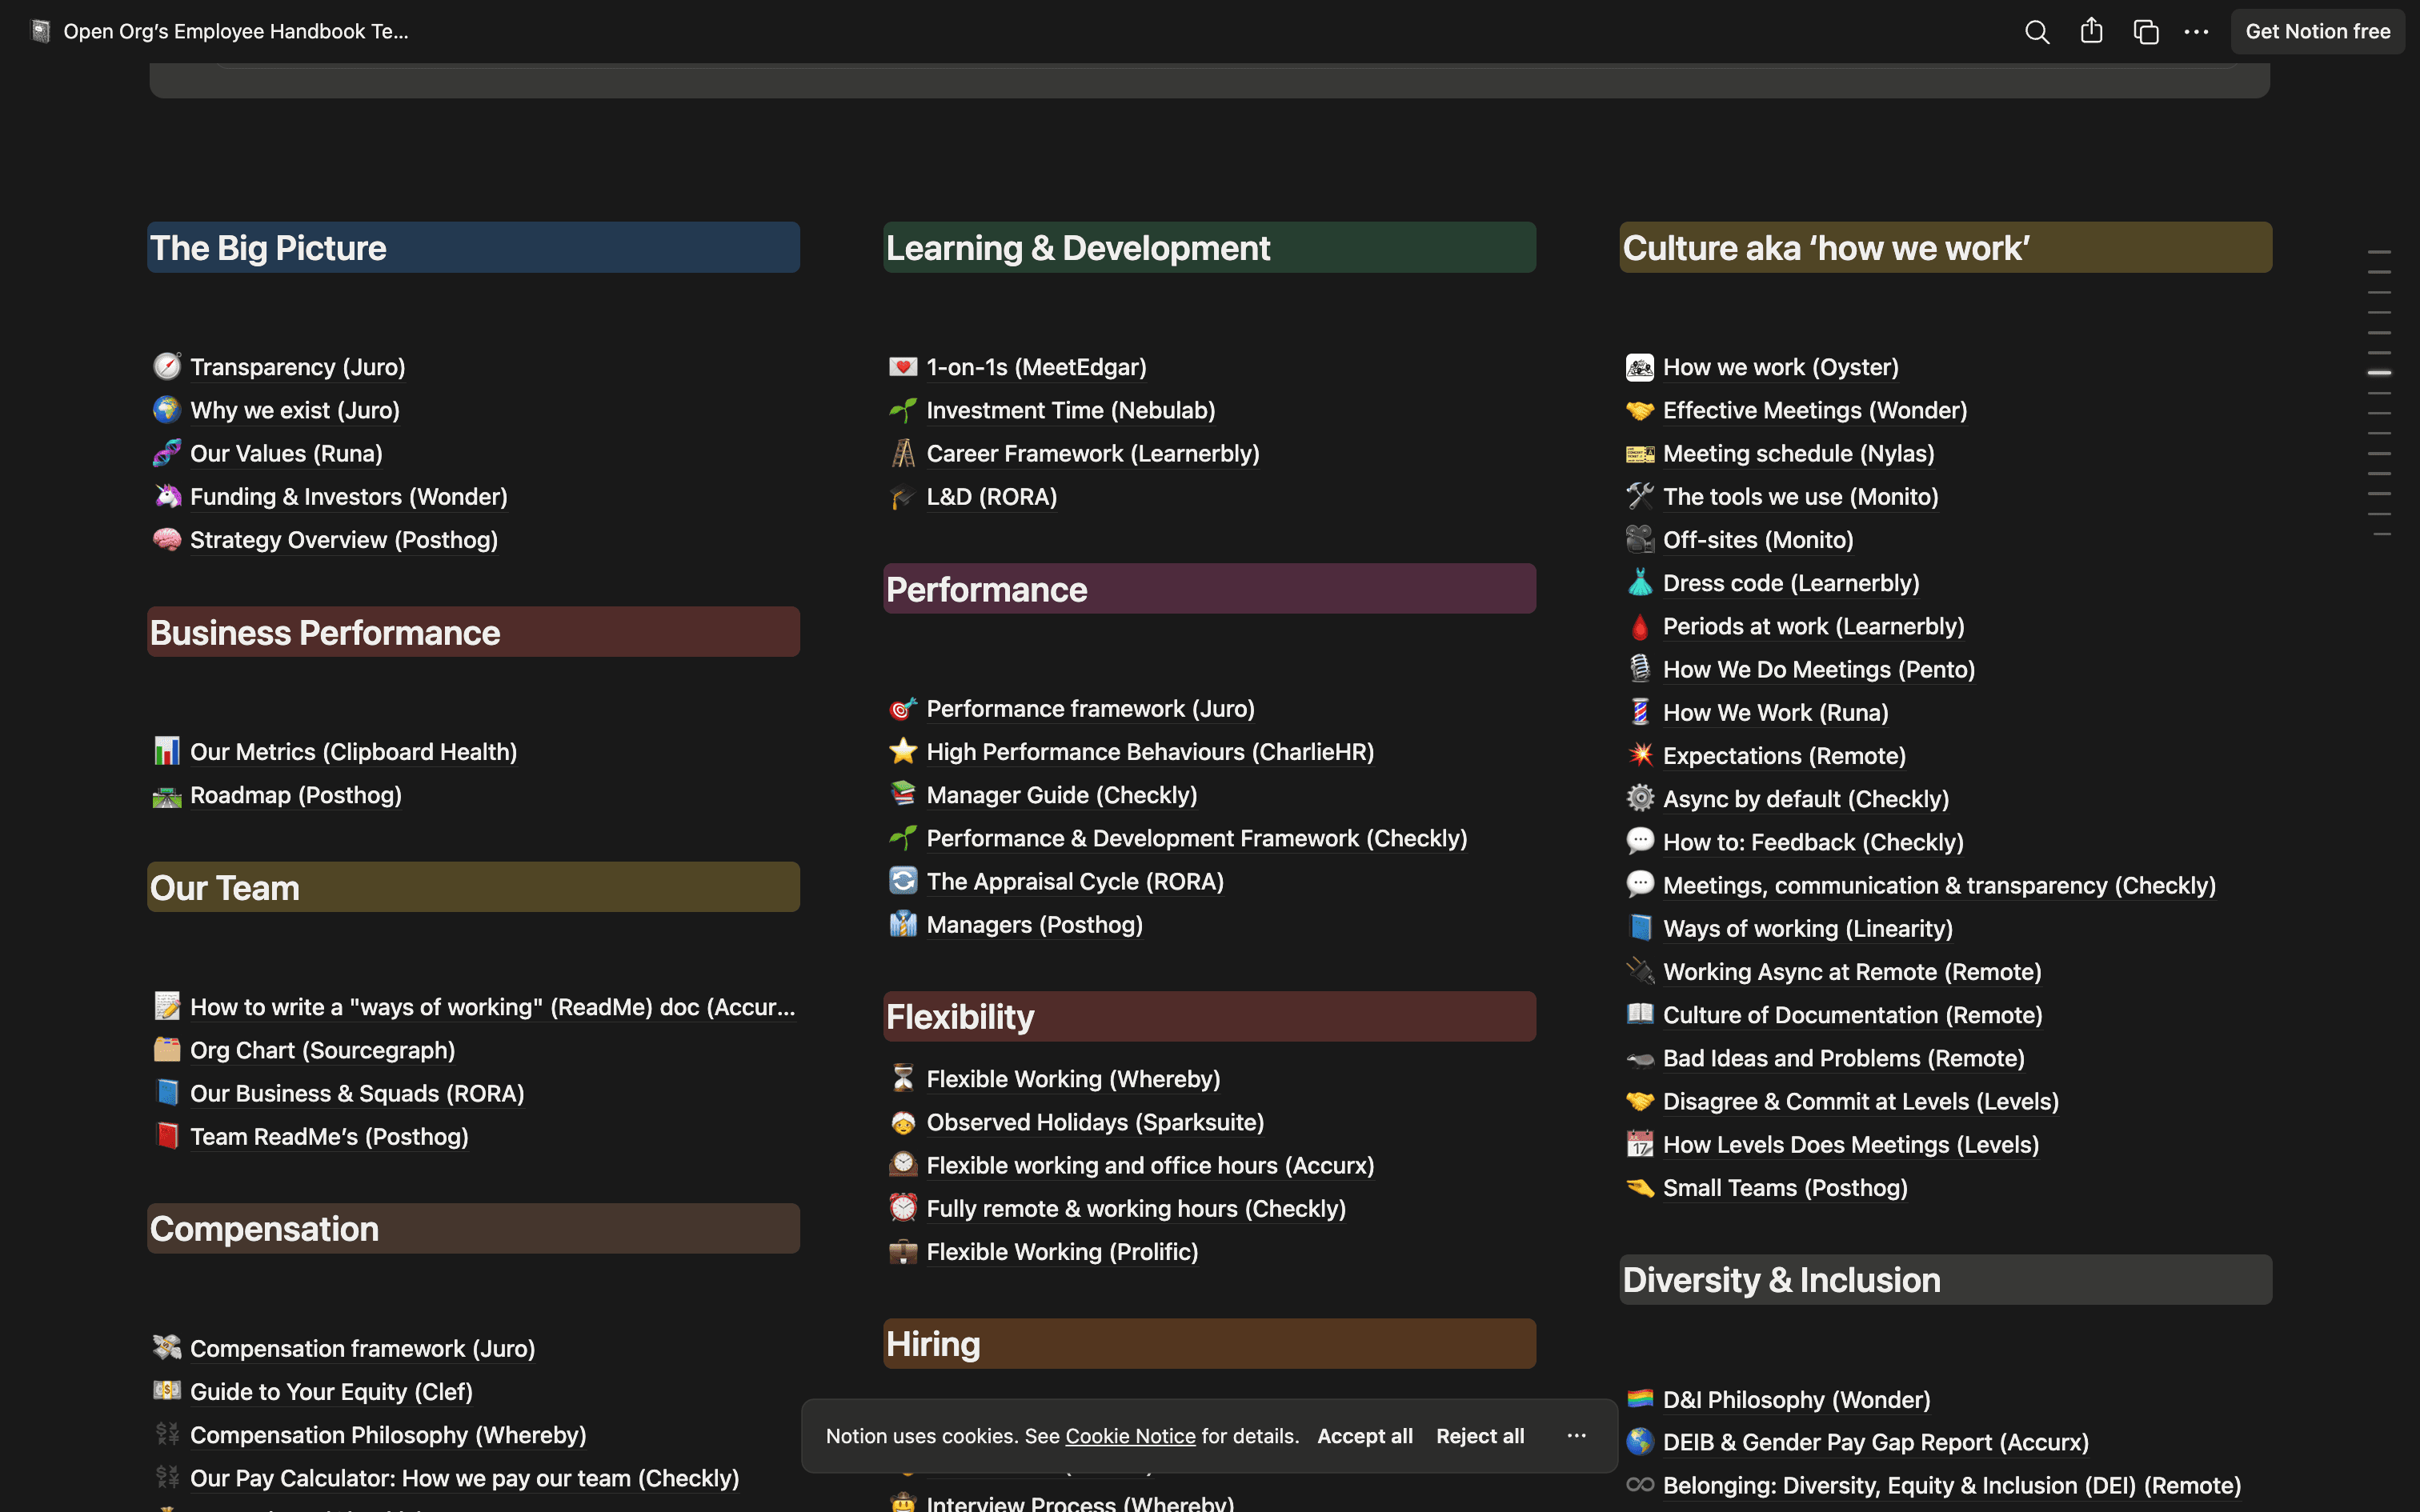Open How We Do Meetings (Pento)

pos(1818,669)
